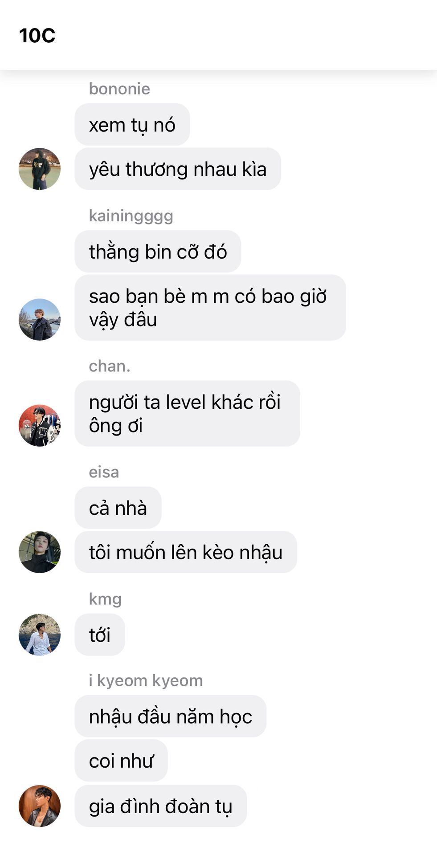The width and height of the screenshot is (437, 855).
Task: Tap kmg's profile picture
Action: 40,635
